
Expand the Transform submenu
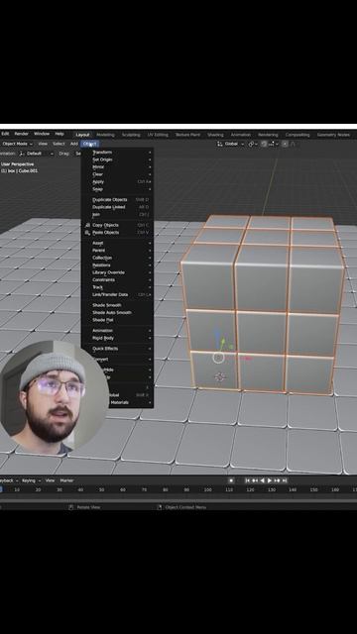coord(117,153)
